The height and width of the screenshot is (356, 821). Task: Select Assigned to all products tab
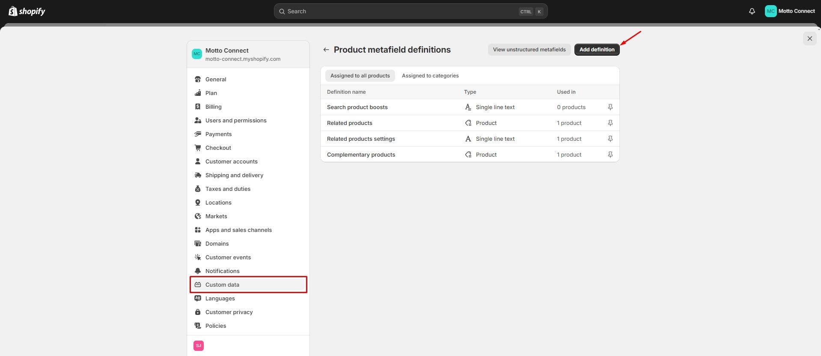click(360, 76)
